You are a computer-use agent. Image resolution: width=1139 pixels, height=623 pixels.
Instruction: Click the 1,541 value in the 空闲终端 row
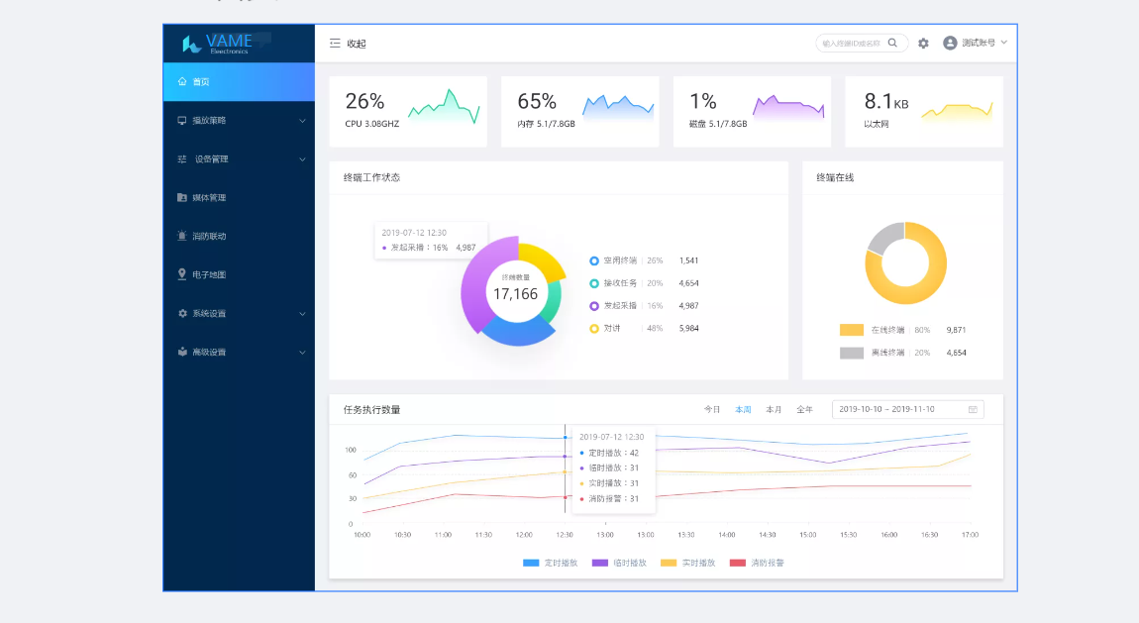[x=688, y=260]
